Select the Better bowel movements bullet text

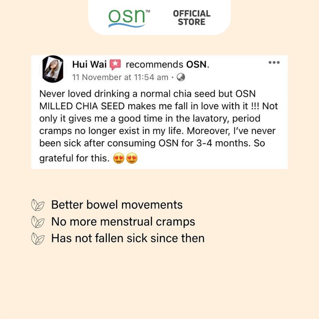click(116, 205)
